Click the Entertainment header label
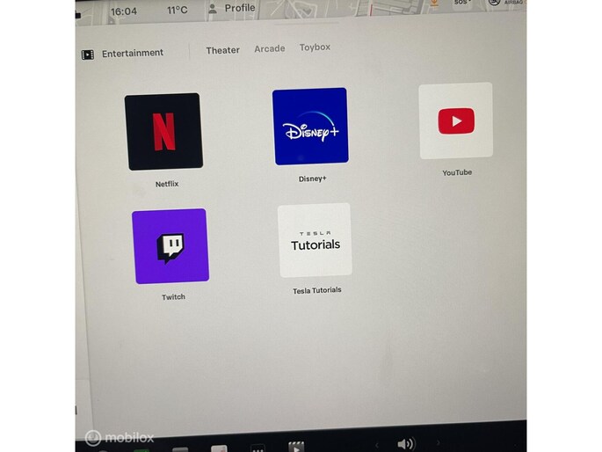602x452 pixels. tap(133, 54)
